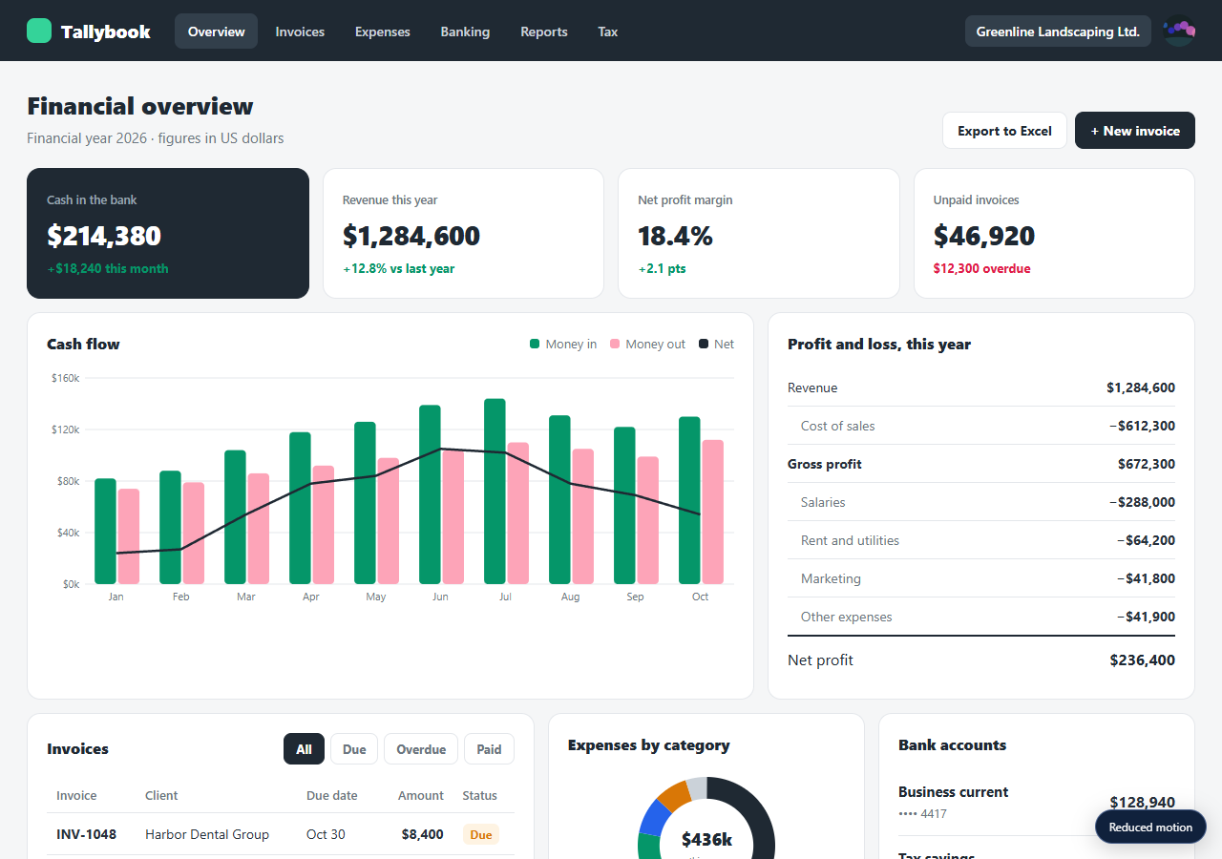Click the Oct pink Money out bar
This screenshot has height=859, width=1222.
[712, 513]
